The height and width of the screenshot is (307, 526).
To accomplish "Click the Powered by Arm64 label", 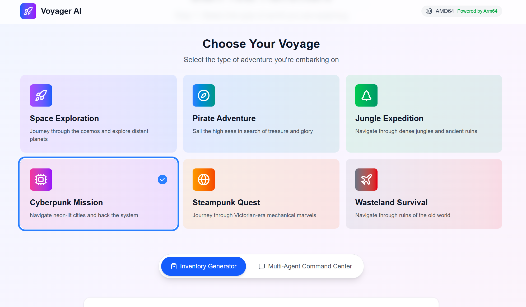I will (x=477, y=11).
